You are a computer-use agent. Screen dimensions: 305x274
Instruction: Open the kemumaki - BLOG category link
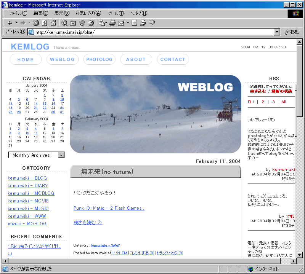point(27,178)
